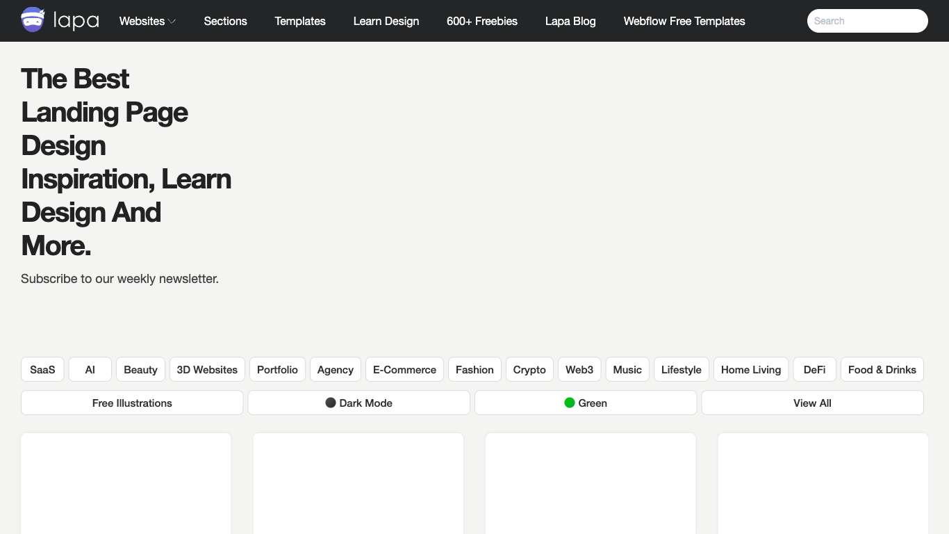The height and width of the screenshot is (534, 949).
Task: Open the Free Illustrations button
Action: click(x=132, y=403)
